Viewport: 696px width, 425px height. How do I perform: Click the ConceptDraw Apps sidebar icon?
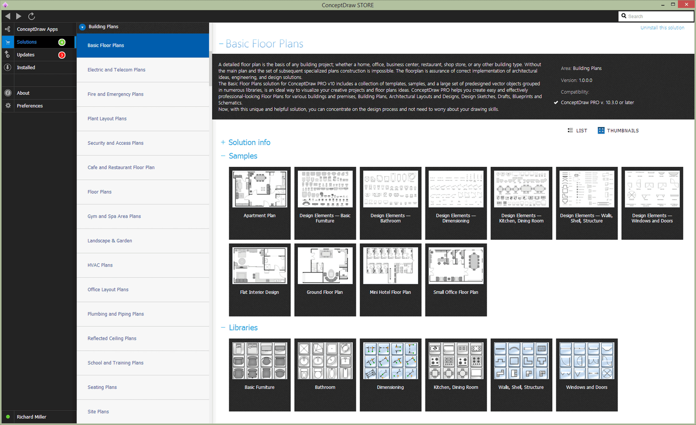[7, 29]
